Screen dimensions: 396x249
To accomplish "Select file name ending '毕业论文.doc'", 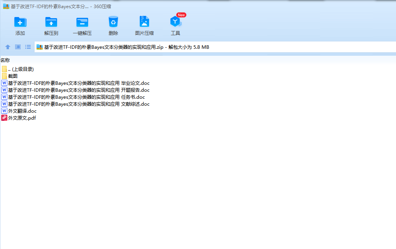I will pyautogui.click(x=79, y=83).
